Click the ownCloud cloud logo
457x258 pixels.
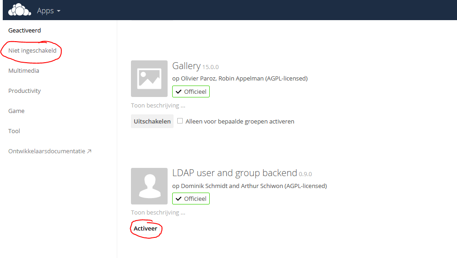coord(20,10)
